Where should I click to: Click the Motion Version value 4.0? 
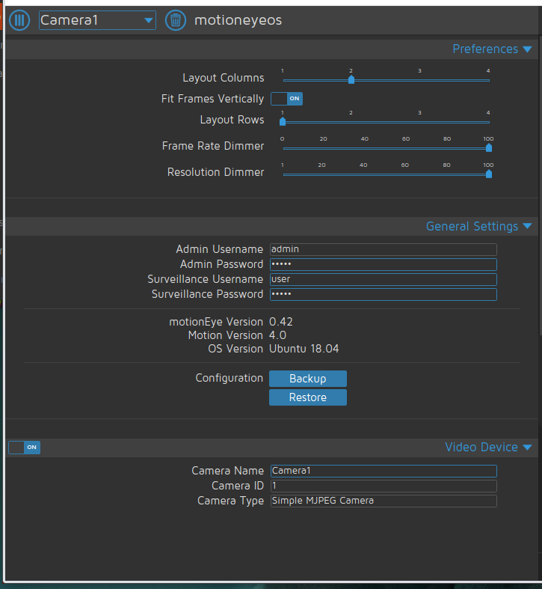(x=278, y=335)
